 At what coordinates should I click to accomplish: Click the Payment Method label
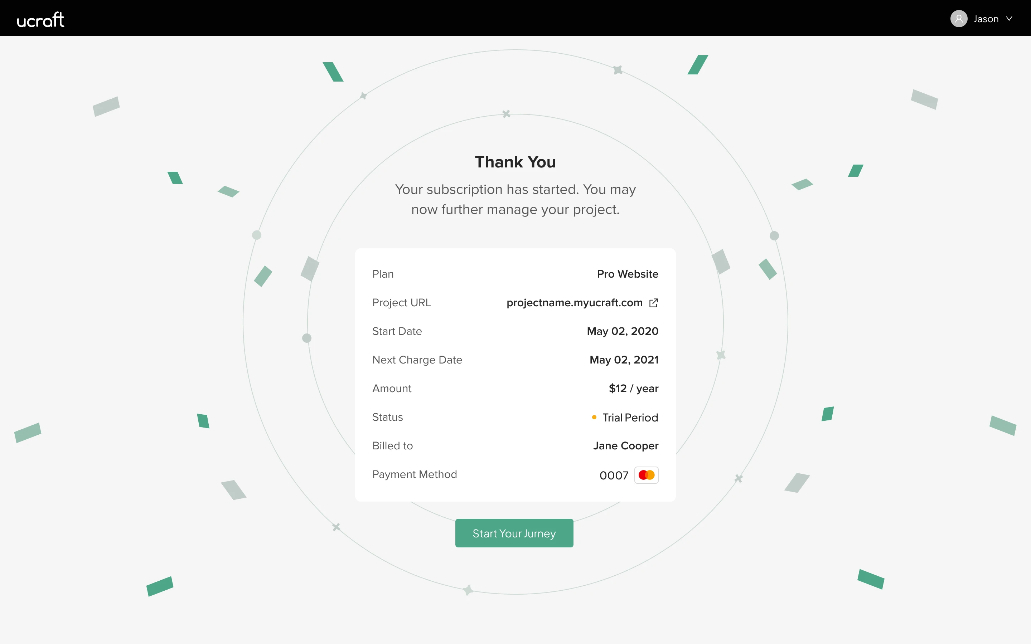coord(415,474)
